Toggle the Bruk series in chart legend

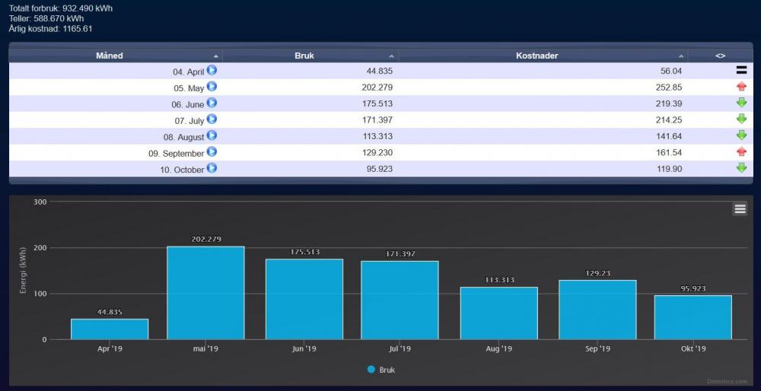(381, 370)
